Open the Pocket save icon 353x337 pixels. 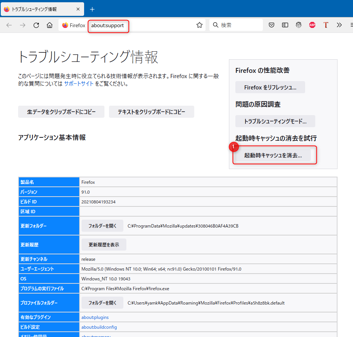pyautogui.click(x=272, y=25)
